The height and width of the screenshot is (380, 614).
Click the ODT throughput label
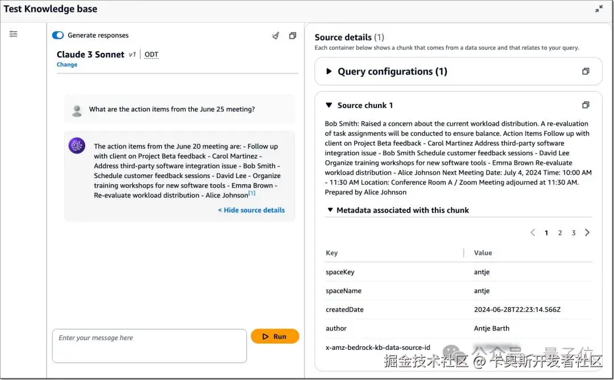tap(152, 55)
